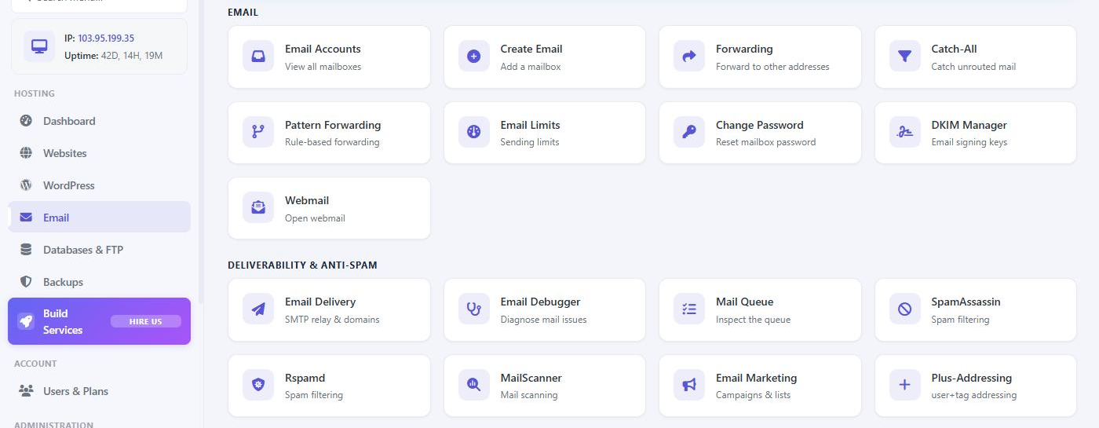Open the Webmail card
This screenshot has height=428, width=1099.
tap(329, 208)
